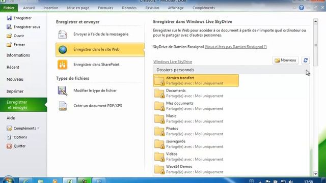The image size is (326, 183).
Task: Open the Nouveau section in sidebar
Action: pos(15,79)
